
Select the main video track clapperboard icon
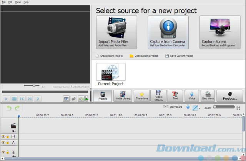(13, 126)
